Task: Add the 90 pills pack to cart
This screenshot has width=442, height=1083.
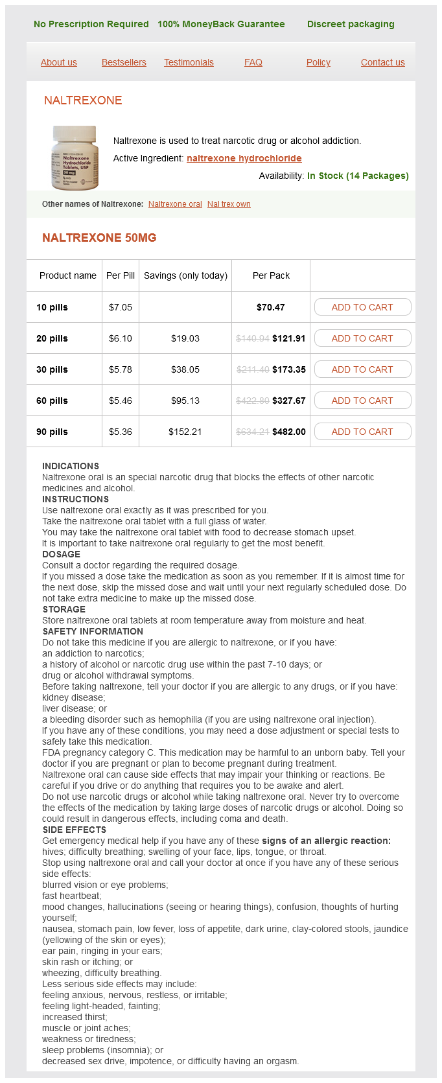Action: [362, 432]
